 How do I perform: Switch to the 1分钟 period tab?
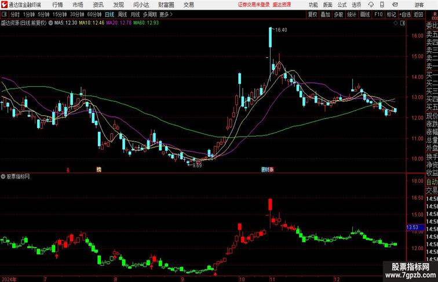pyautogui.click(x=29, y=14)
